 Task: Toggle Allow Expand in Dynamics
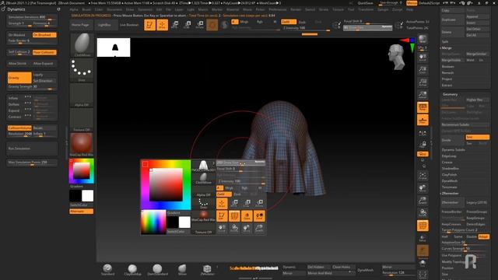tap(44, 64)
